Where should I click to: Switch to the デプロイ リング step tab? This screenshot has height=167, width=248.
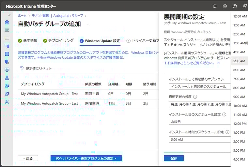coord(58,41)
